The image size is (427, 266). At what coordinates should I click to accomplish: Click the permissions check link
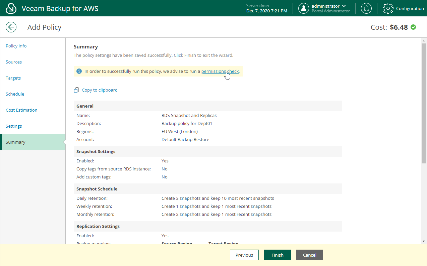(x=220, y=71)
